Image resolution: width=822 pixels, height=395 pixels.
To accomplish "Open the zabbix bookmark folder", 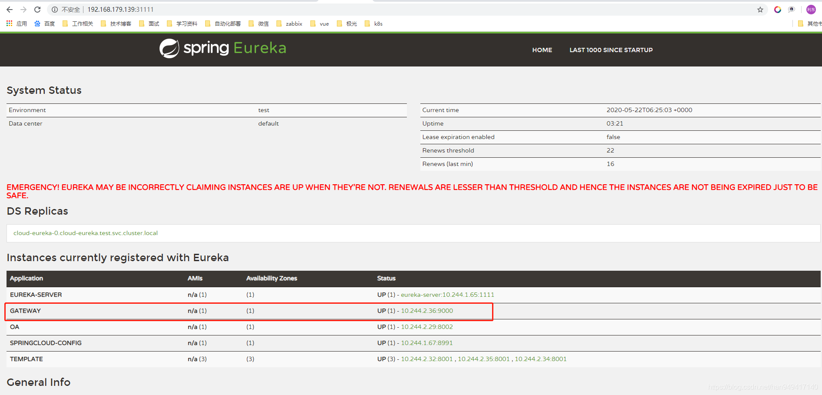I will click(x=290, y=23).
